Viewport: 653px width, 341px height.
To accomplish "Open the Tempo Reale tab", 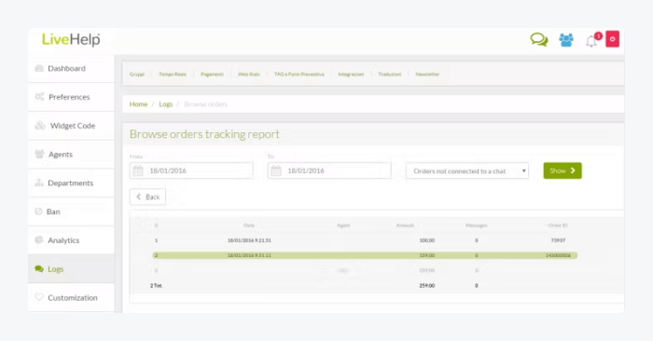I will coord(173,74).
